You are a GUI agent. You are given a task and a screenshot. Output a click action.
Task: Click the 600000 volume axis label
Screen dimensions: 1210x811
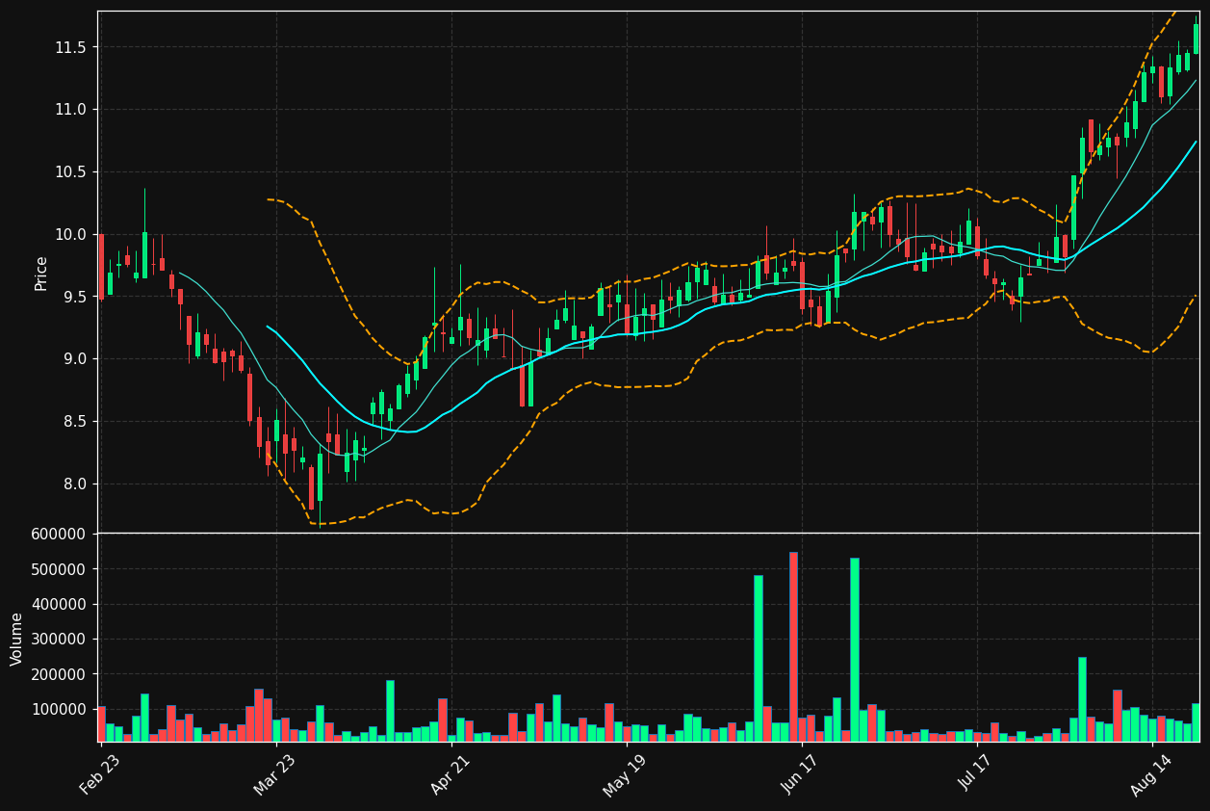pyautogui.click(x=59, y=534)
